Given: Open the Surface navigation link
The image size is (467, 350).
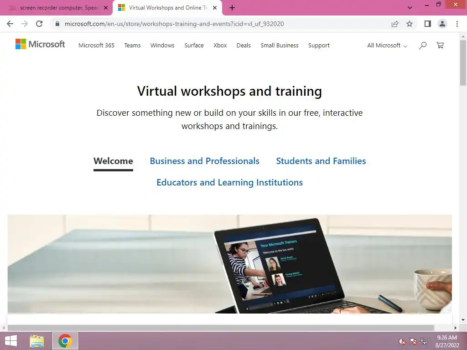Looking at the screenshot, I should [x=194, y=45].
